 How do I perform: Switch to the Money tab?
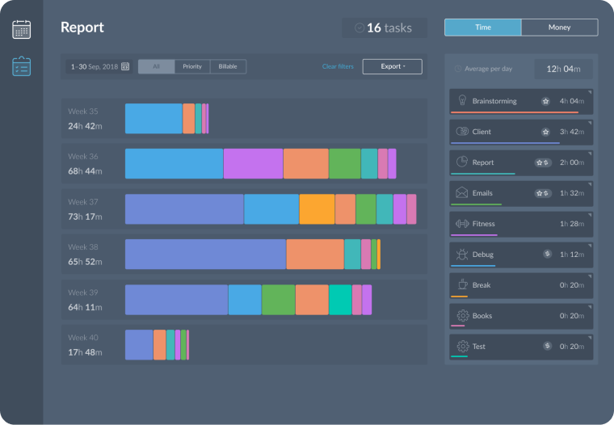click(559, 27)
